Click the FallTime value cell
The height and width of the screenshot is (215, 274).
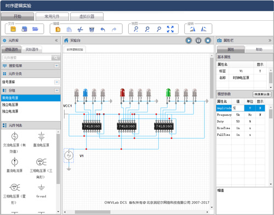coord(238,135)
